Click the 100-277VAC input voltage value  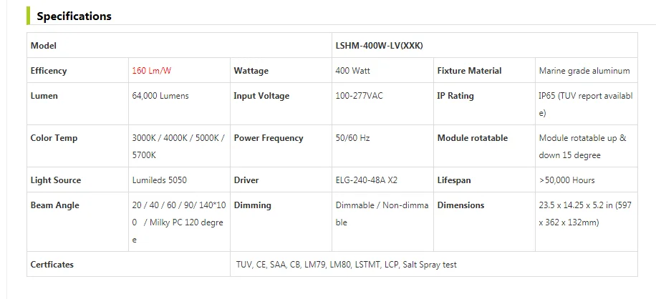[x=359, y=96]
